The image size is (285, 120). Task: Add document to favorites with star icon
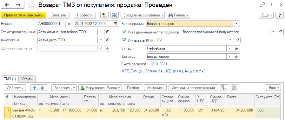[32, 5]
